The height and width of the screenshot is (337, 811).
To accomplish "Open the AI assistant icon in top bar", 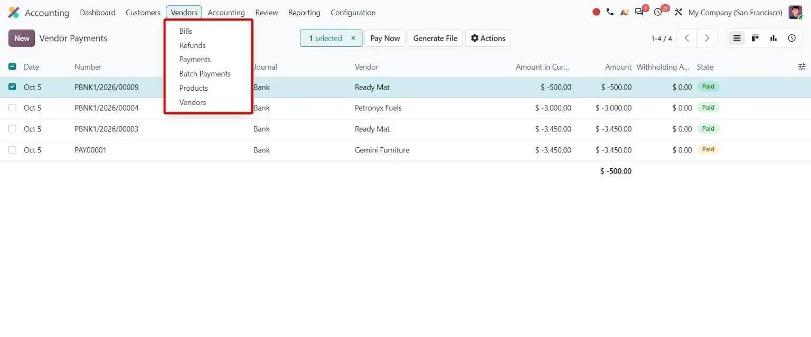I will tap(624, 12).
